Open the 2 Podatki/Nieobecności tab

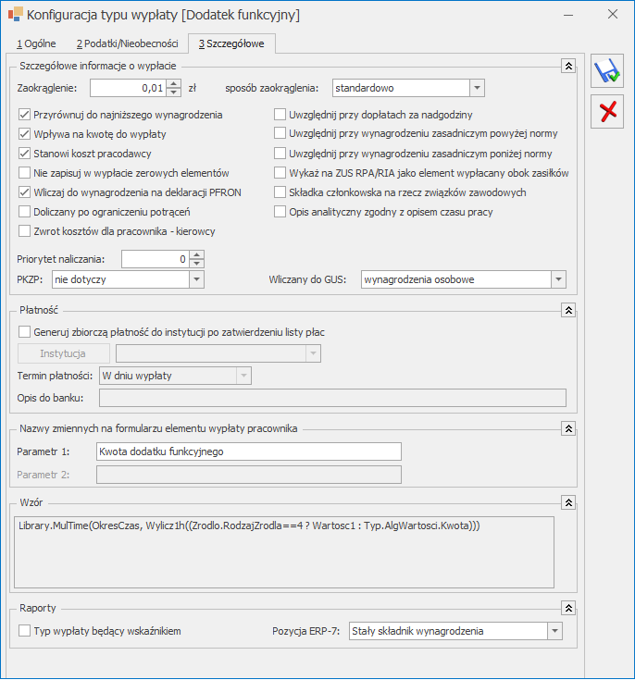point(127,43)
